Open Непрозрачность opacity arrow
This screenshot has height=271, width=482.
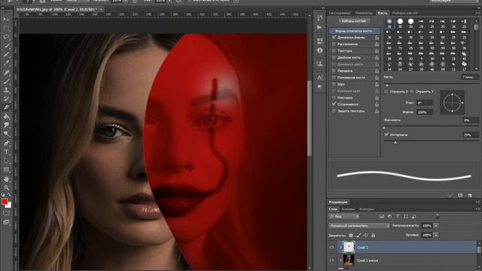tap(436, 226)
